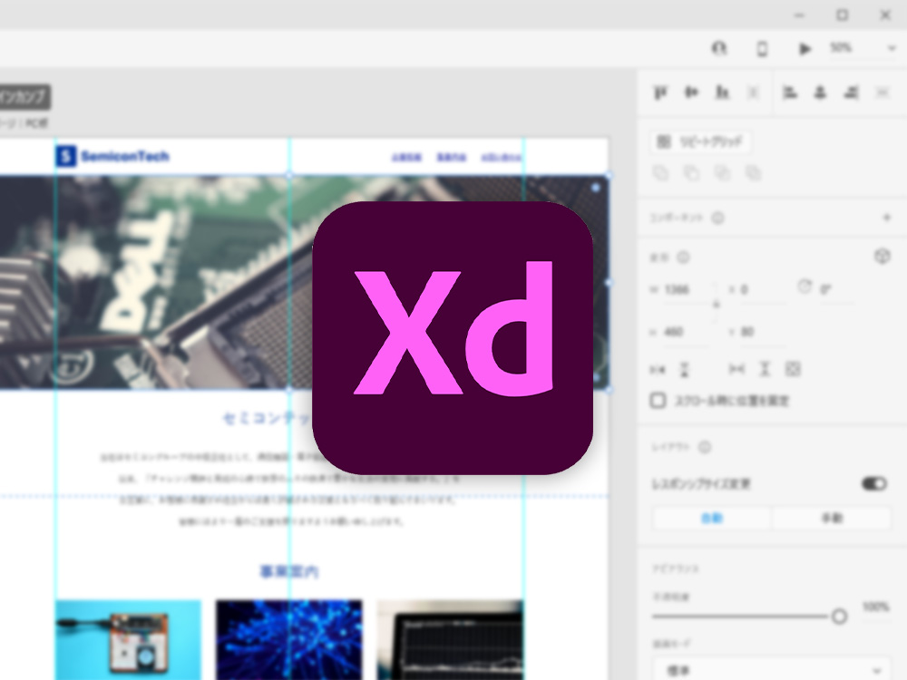This screenshot has width=907, height=680.
Task: Click the 100% opacity value
Action: (876, 607)
